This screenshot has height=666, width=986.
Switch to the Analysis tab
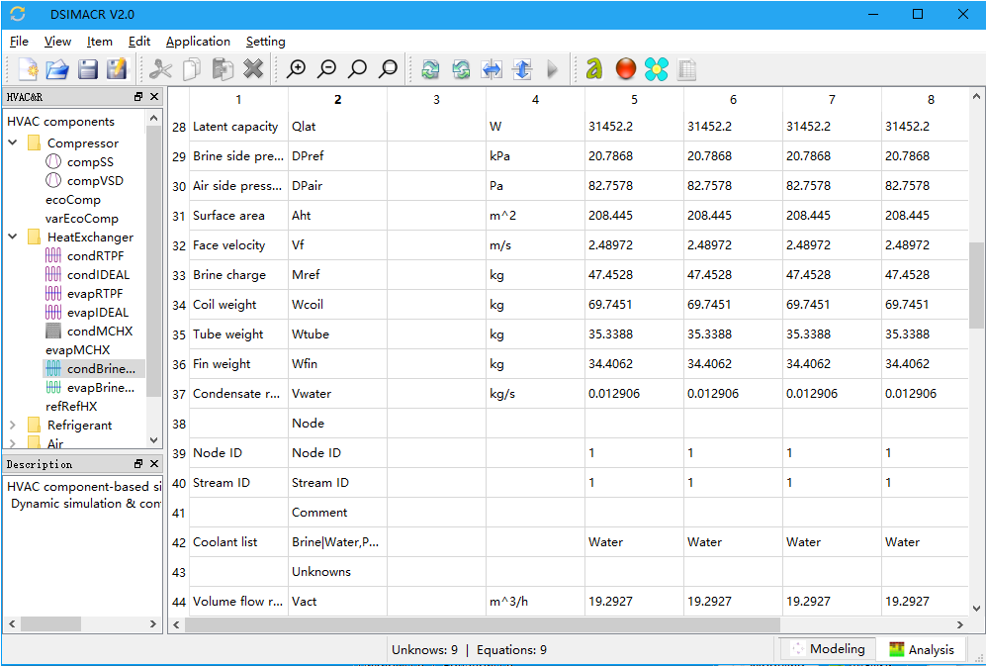coord(923,649)
